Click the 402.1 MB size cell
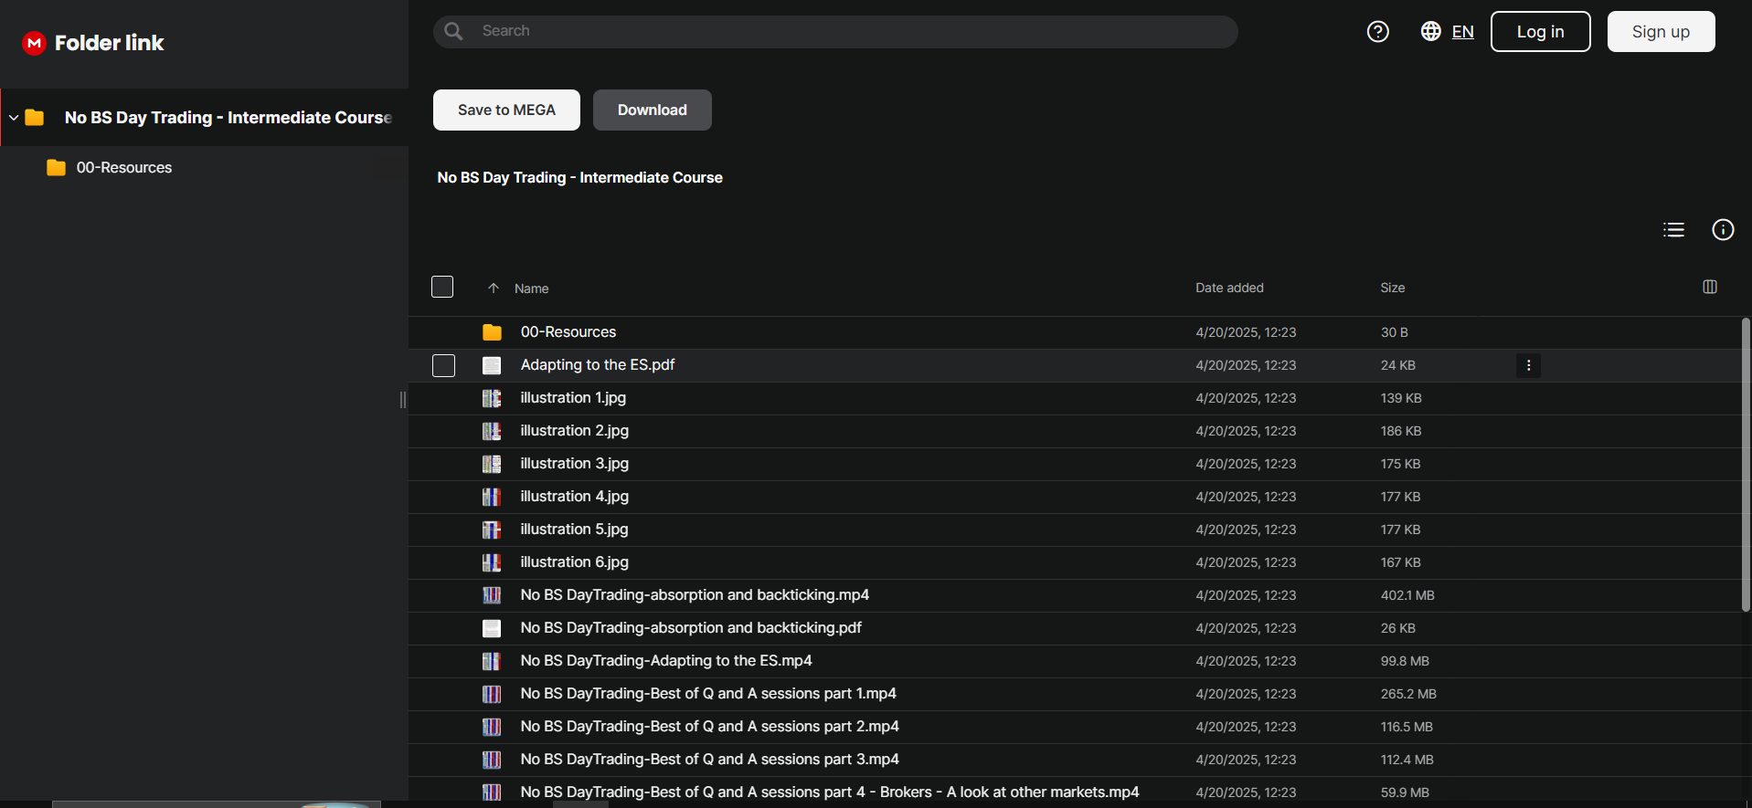Screen dimensions: 1752x808 click(1407, 595)
